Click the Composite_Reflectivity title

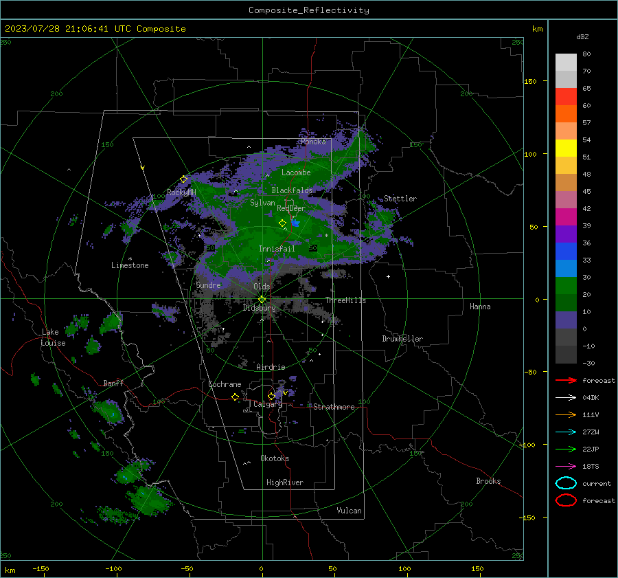(308, 10)
